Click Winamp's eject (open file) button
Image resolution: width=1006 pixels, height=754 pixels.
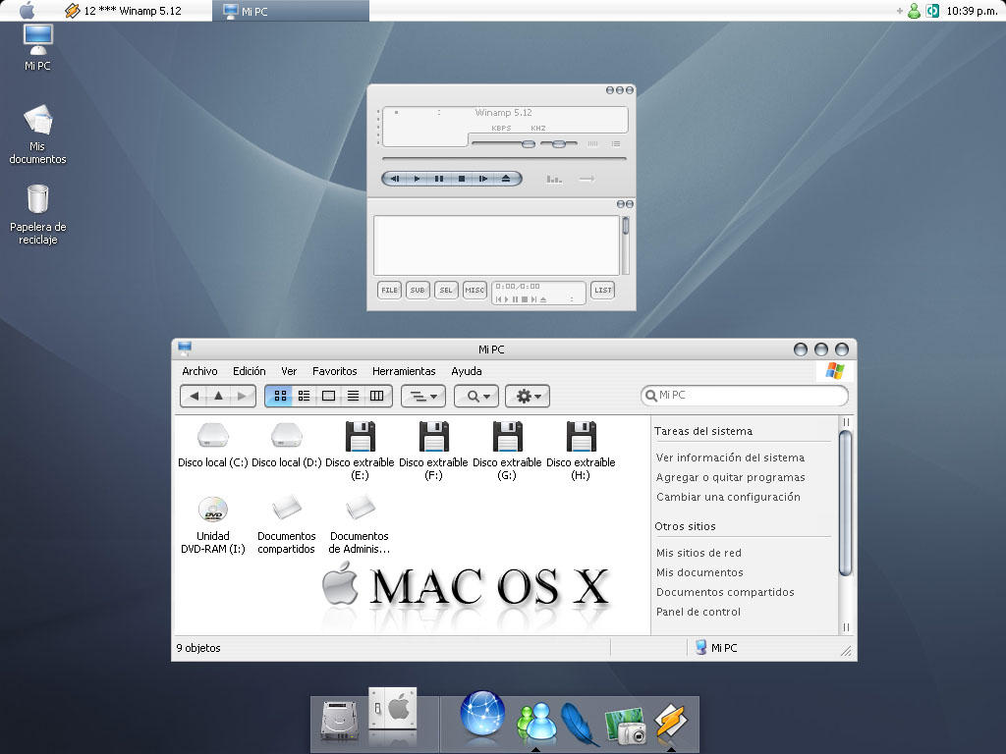[506, 179]
